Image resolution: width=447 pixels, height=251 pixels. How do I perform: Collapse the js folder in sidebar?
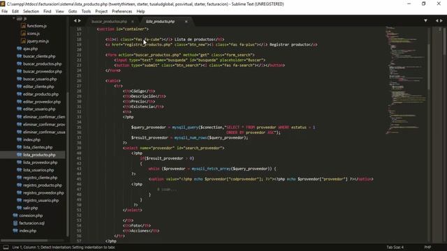[14, 19]
